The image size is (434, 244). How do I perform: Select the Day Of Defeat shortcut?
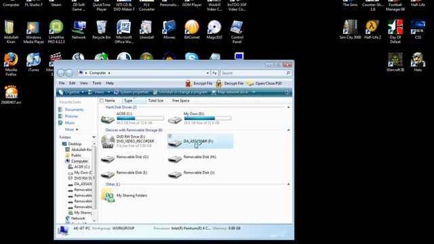pyautogui.click(x=395, y=32)
